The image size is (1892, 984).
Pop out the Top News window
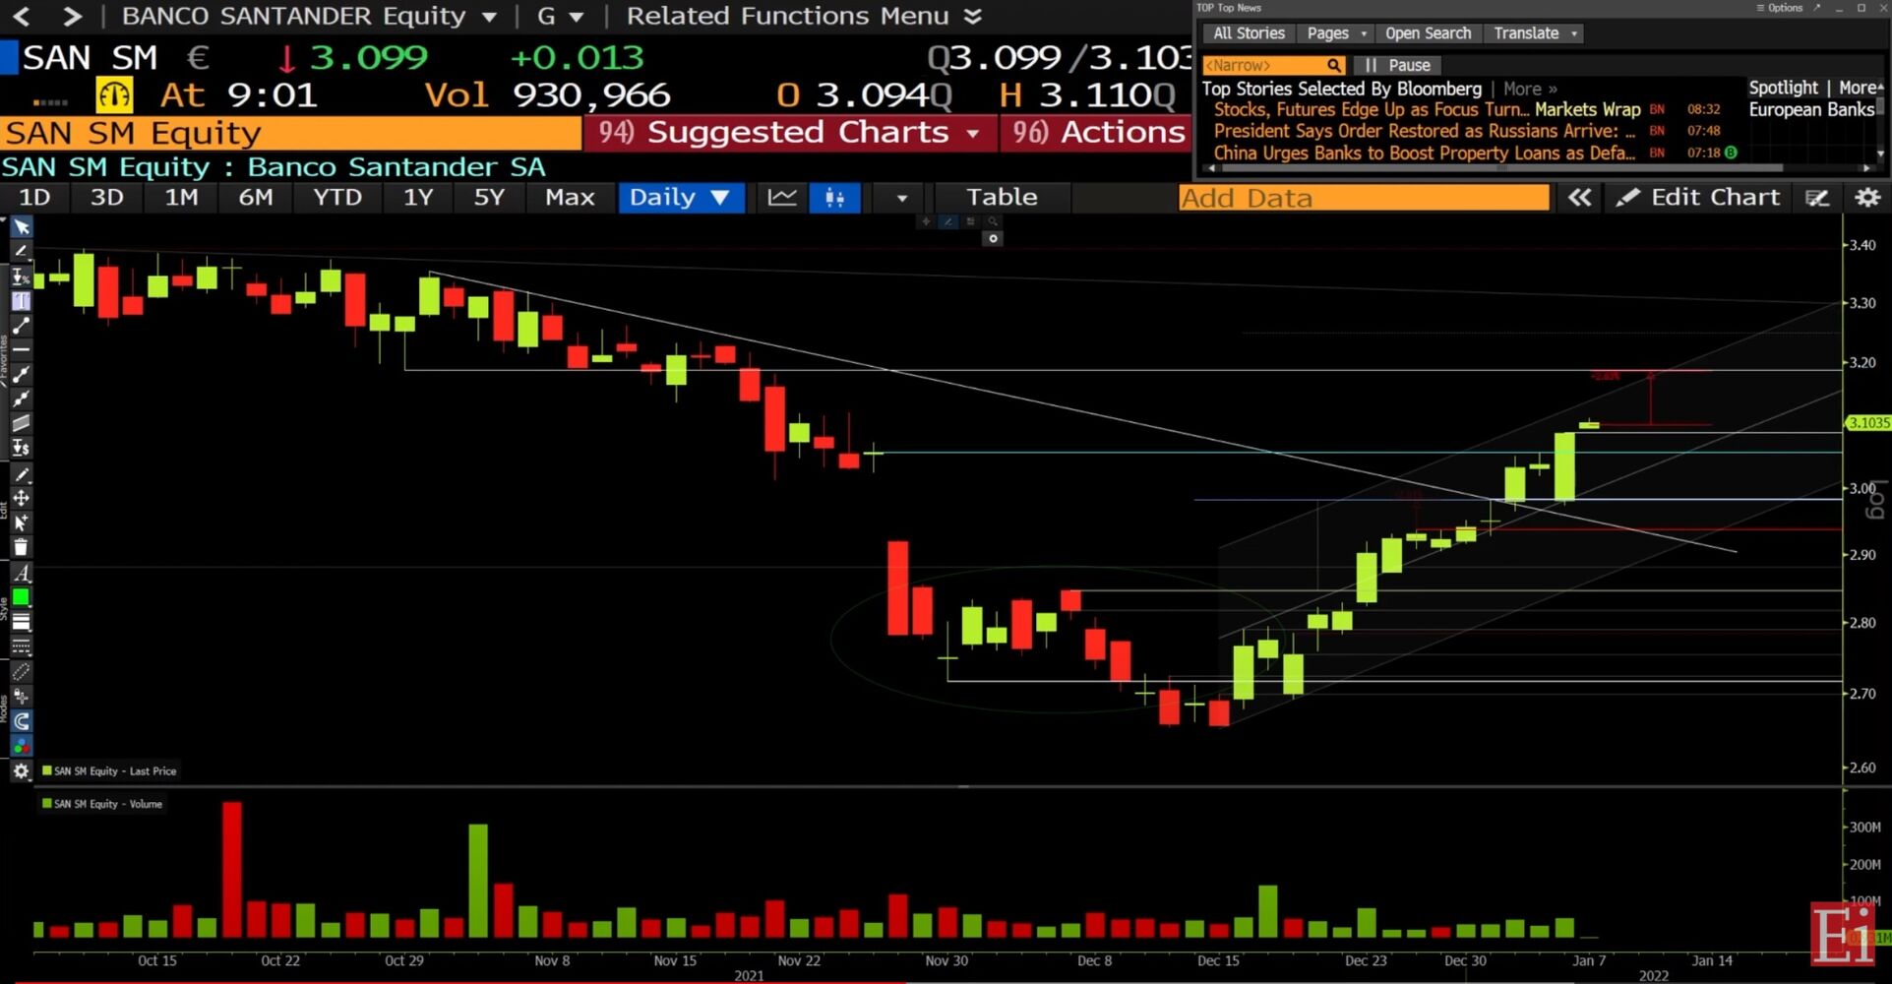[1816, 8]
